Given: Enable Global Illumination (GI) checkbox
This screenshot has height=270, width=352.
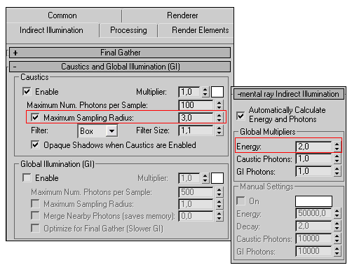Looking at the screenshot, I should click(x=27, y=177).
